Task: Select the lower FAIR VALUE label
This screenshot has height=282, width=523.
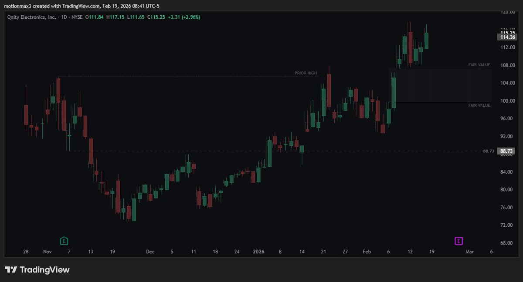Action: pyautogui.click(x=479, y=105)
